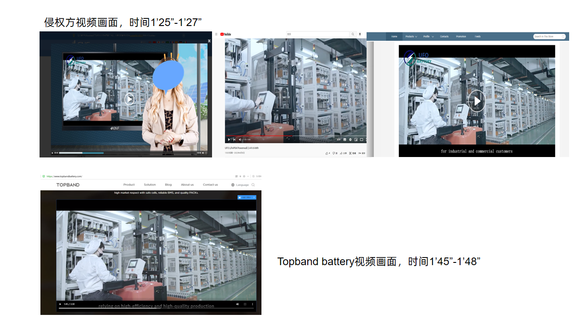The width and height of the screenshot is (575, 323).
Task: Open the Contacts page in store navbar
Action: point(444,36)
